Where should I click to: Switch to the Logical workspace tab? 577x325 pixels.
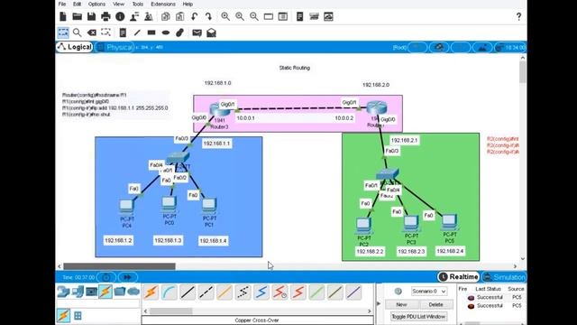(74, 47)
